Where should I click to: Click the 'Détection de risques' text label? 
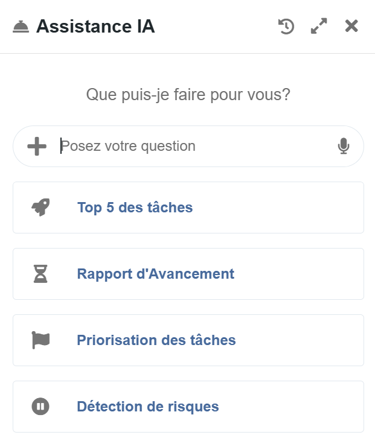(x=147, y=407)
